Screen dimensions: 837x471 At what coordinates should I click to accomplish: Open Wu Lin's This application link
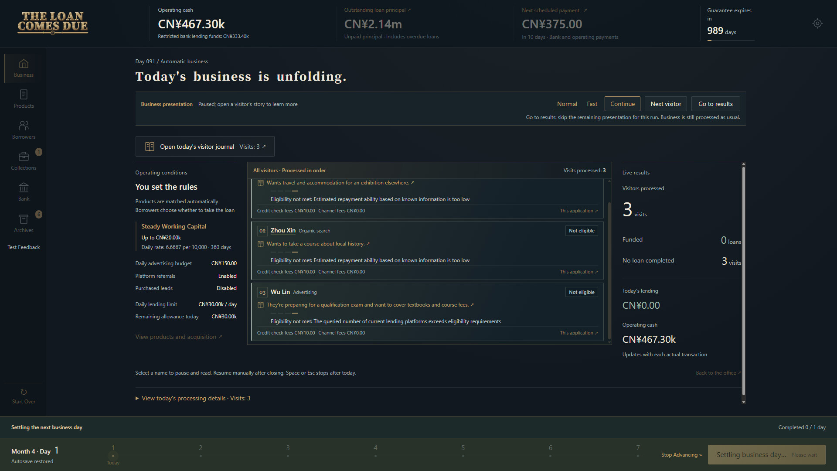(x=579, y=333)
